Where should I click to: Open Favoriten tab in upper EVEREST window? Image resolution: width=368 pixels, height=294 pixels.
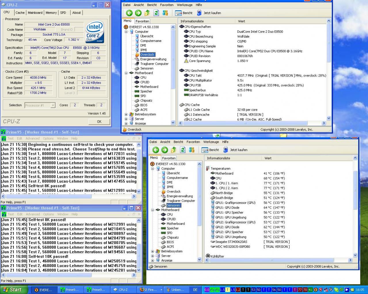point(142,21)
